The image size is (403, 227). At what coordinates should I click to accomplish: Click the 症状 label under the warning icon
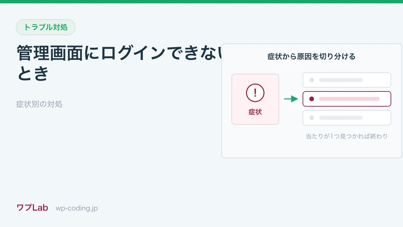click(255, 112)
